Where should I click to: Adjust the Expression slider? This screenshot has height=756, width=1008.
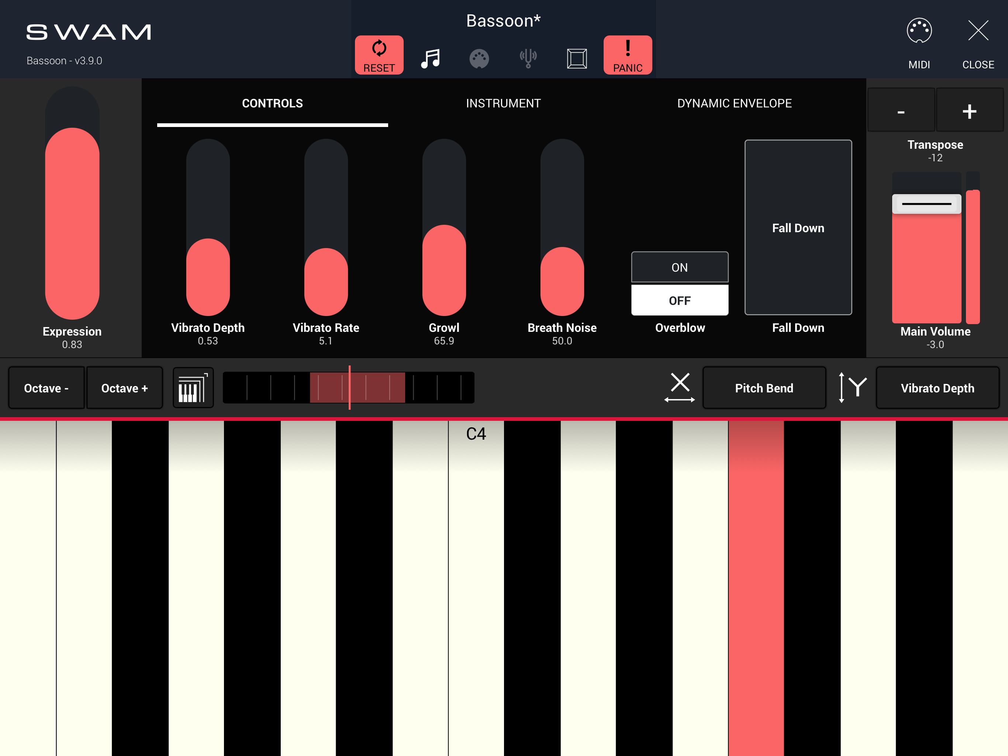coord(72,203)
